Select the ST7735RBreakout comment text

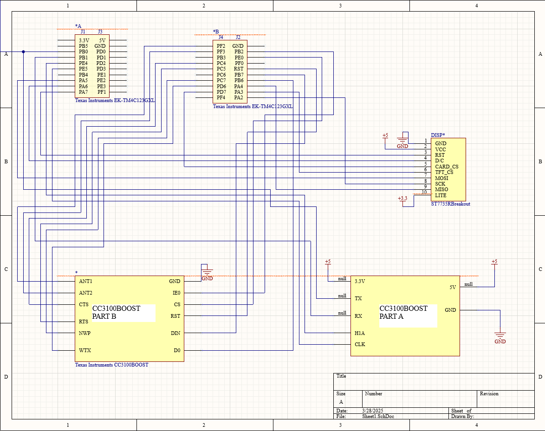450,204
